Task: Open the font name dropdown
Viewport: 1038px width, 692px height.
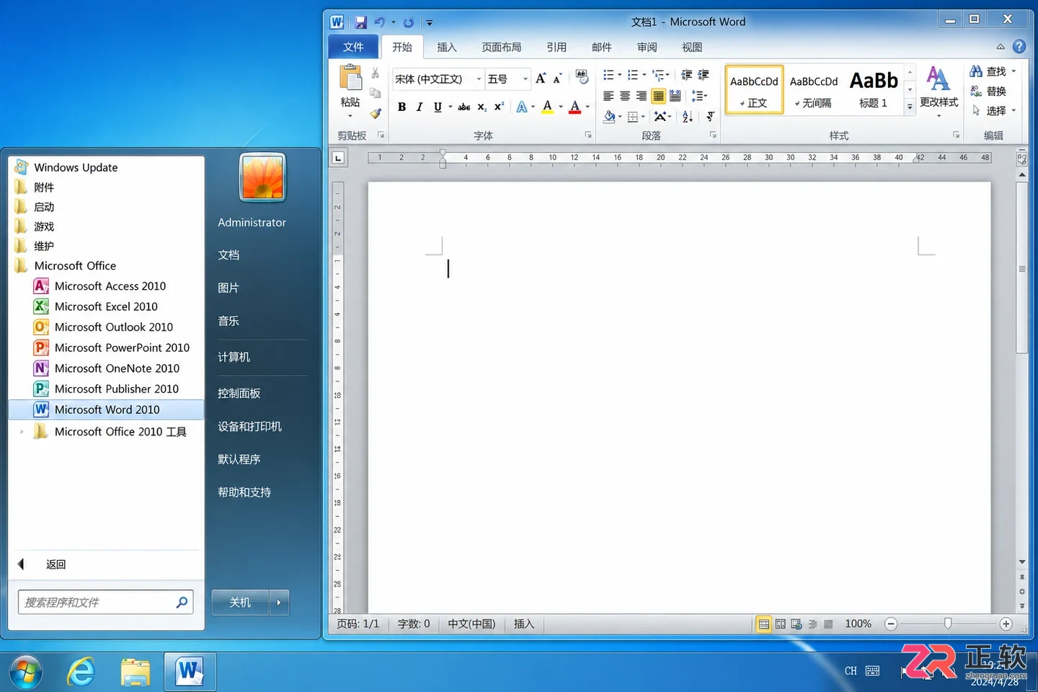Action: point(479,79)
